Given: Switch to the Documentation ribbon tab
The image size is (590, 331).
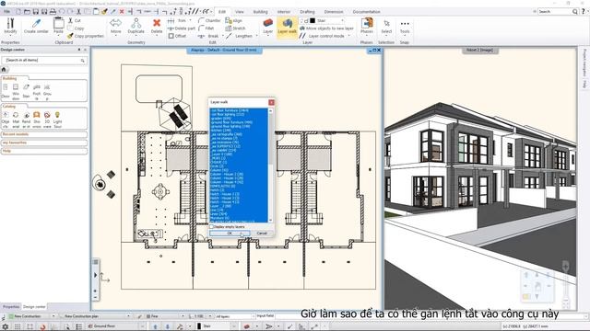Looking at the screenshot, I should coord(367,12).
